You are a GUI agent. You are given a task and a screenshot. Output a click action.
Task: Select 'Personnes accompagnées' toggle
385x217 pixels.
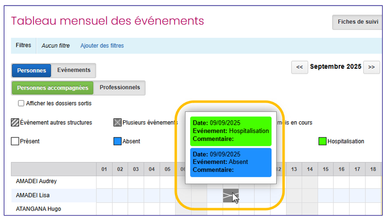(x=52, y=88)
